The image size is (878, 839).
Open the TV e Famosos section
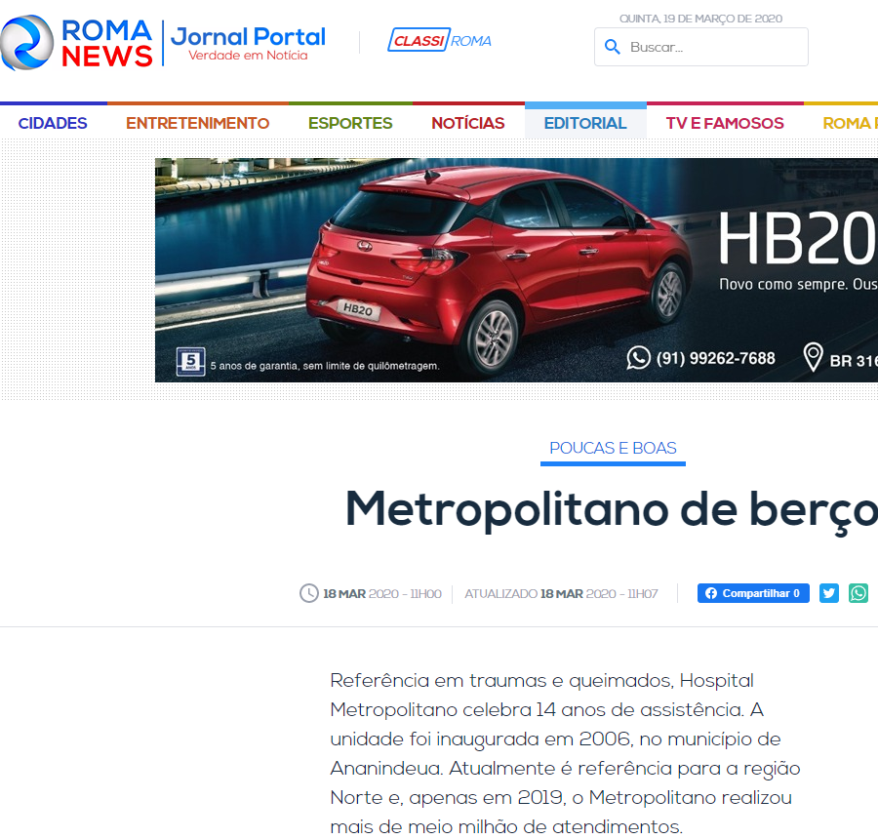[x=725, y=123]
